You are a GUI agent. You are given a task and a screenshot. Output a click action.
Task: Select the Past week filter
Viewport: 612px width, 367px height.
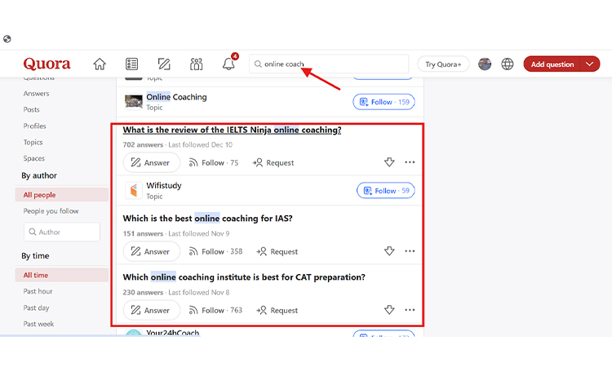click(x=38, y=324)
